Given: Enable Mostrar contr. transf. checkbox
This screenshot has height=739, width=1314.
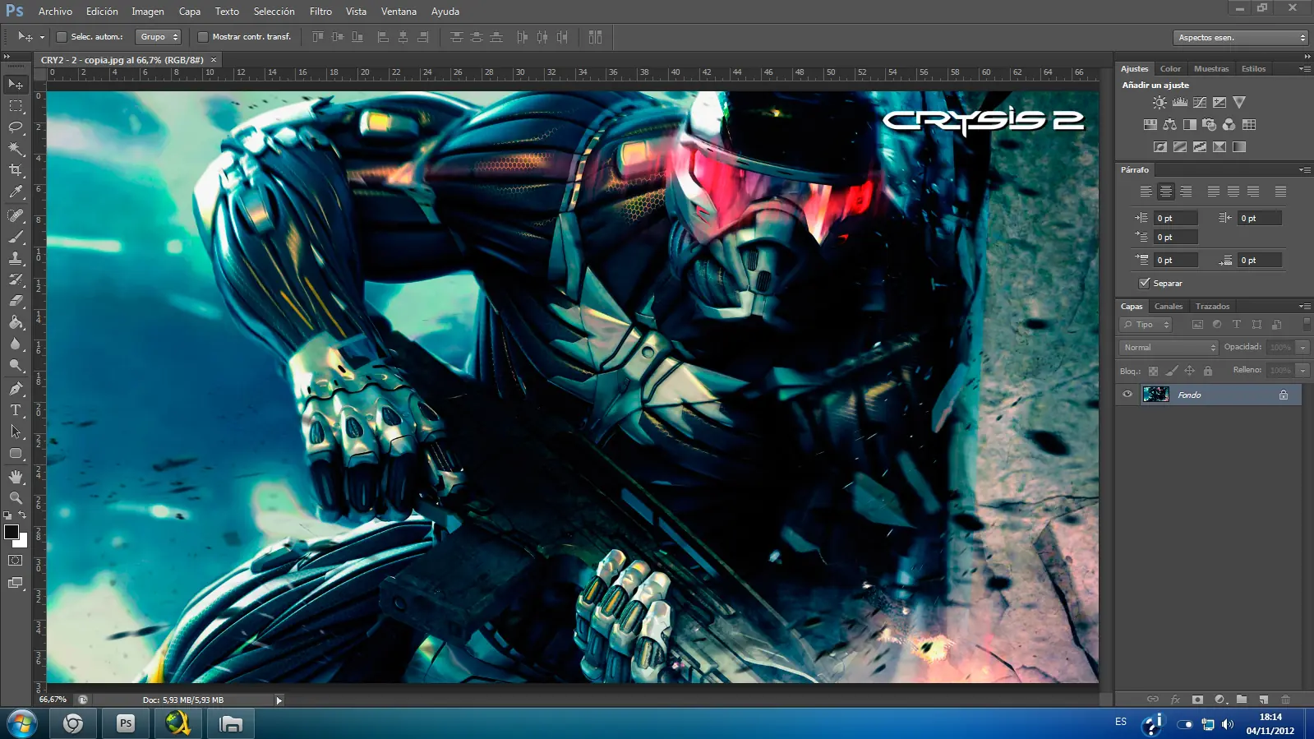Looking at the screenshot, I should (x=203, y=37).
